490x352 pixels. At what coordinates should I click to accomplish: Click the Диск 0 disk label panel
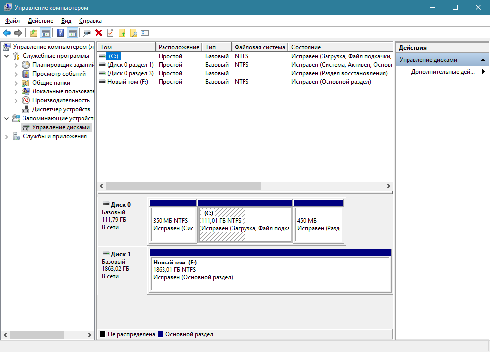pyautogui.click(x=123, y=221)
